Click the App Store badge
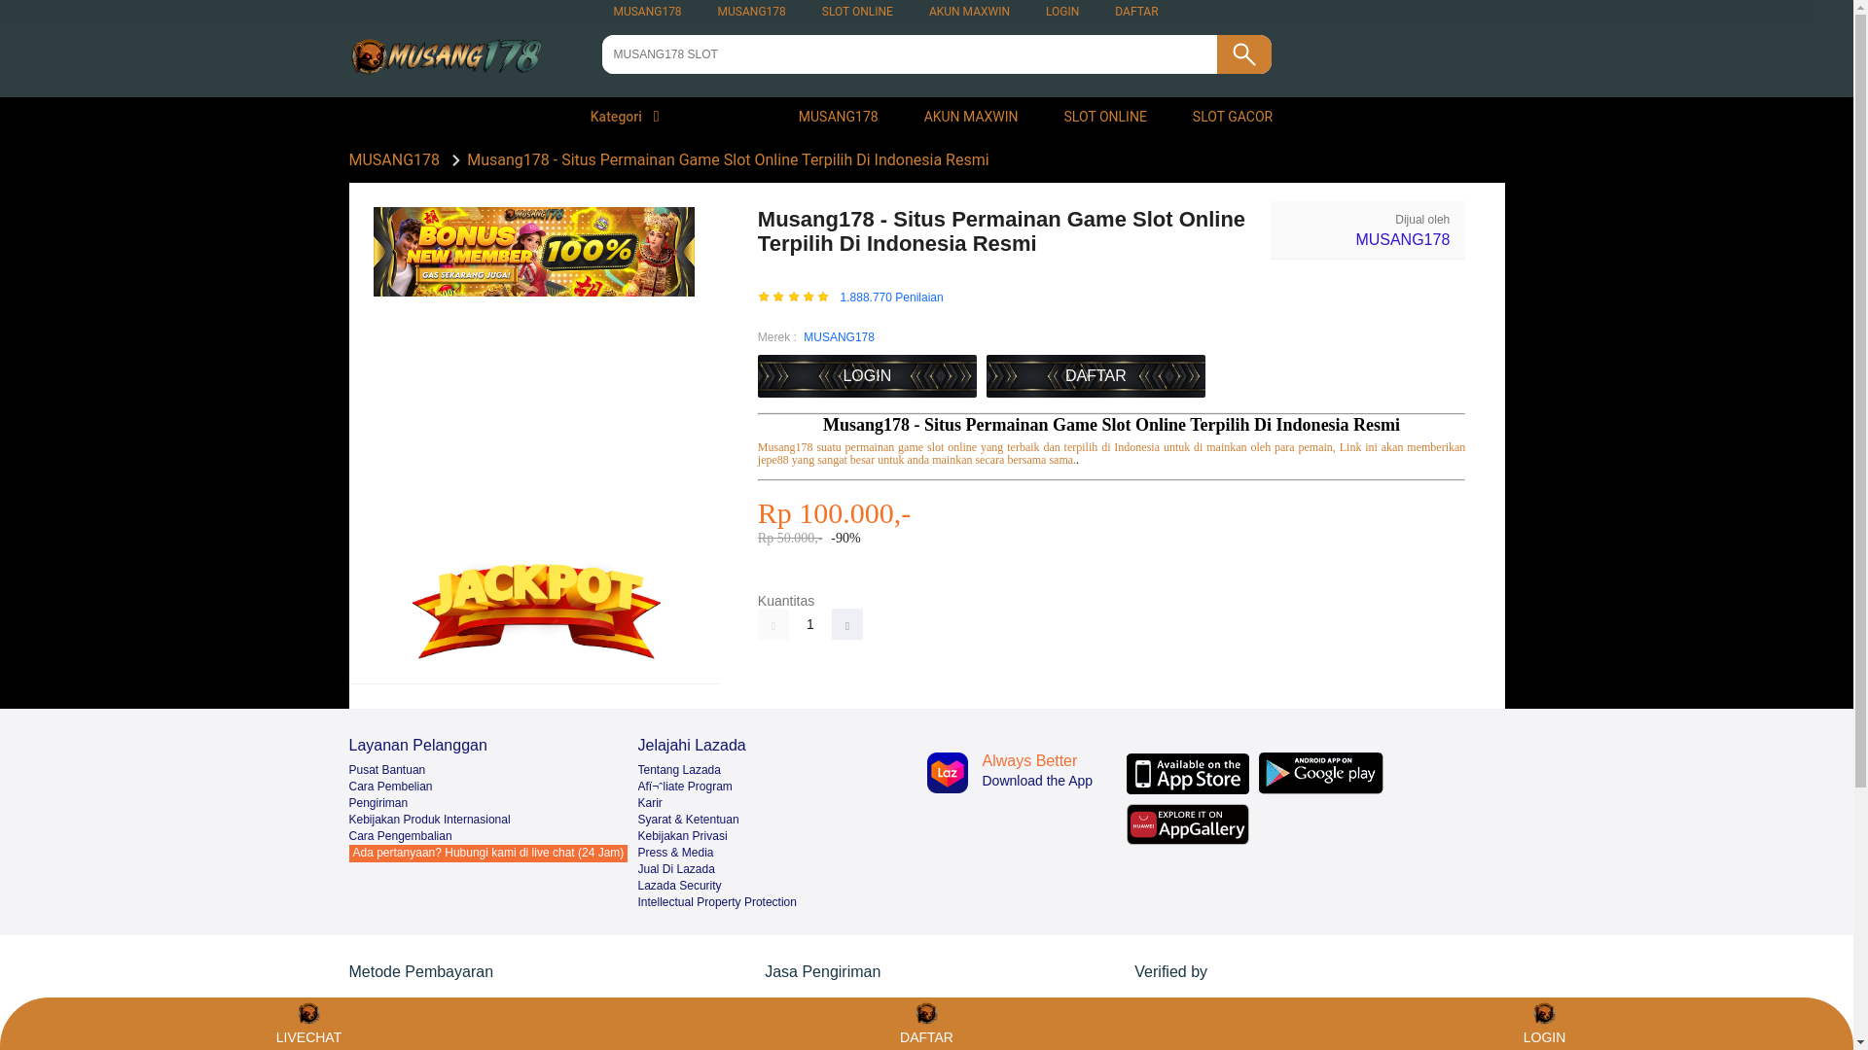This screenshot has height=1050, width=1868. [1187, 774]
